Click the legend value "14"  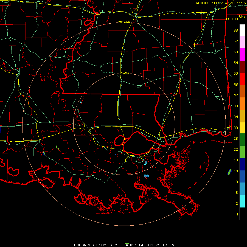[236, 171]
